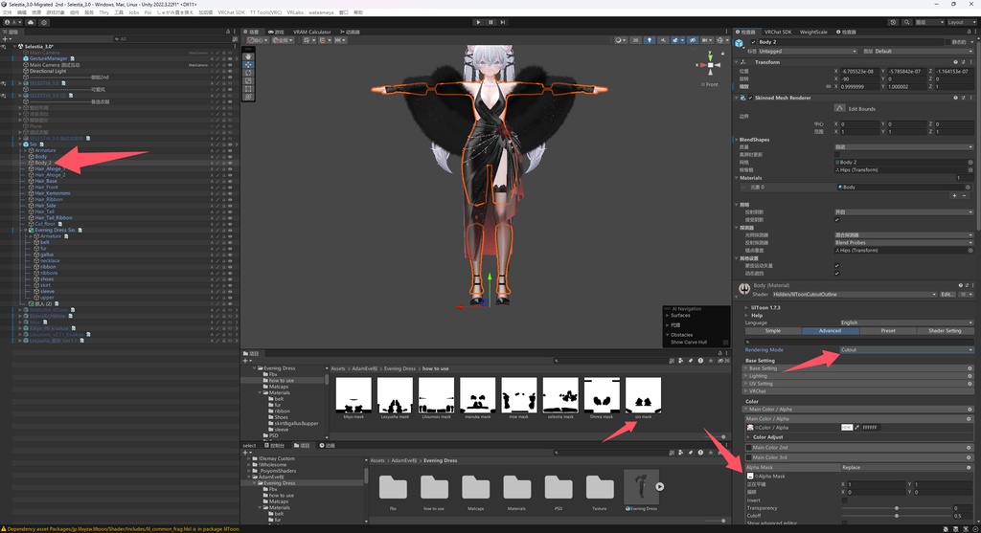
Task: Add a material slot with plus
Action: point(954,195)
